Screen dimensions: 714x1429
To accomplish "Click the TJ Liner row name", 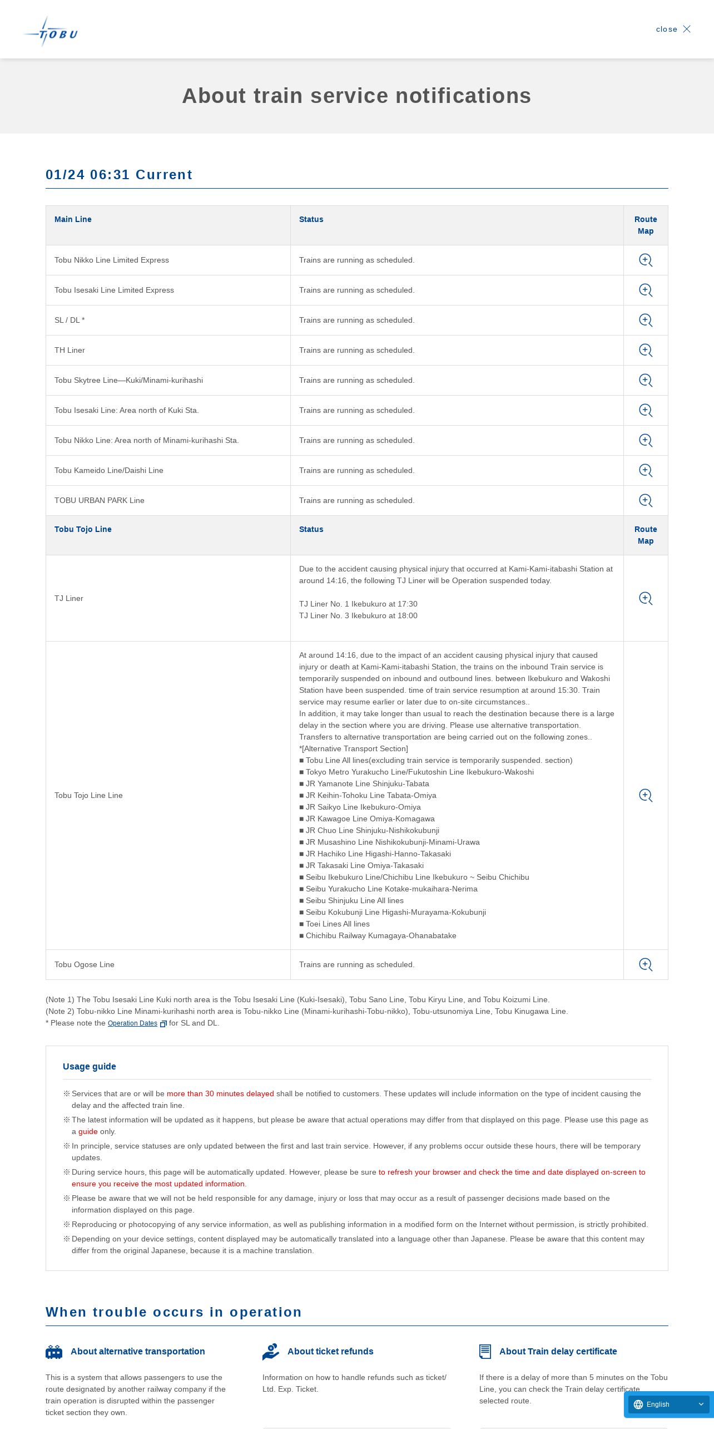I will pos(69,598).
